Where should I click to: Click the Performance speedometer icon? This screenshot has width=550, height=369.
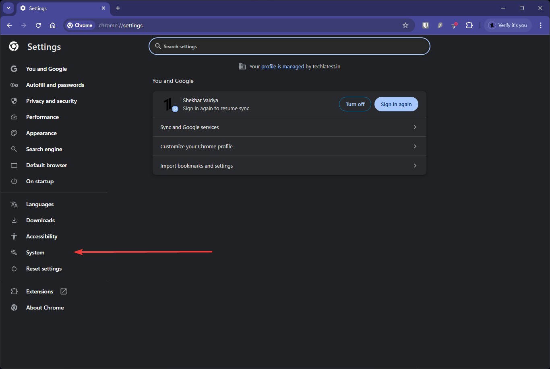pyautogui.click(x=14, y=117)
